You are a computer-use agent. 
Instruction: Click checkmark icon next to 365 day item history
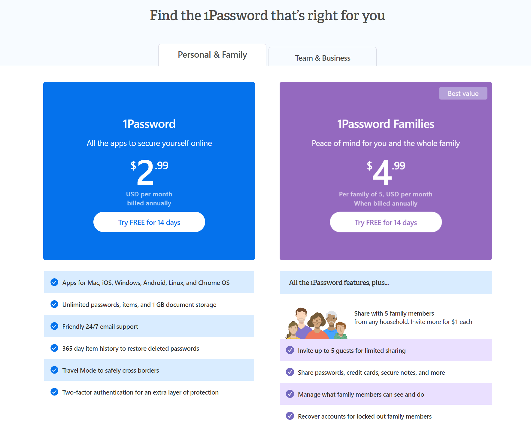pyautogui.click(x=54, y=348)
